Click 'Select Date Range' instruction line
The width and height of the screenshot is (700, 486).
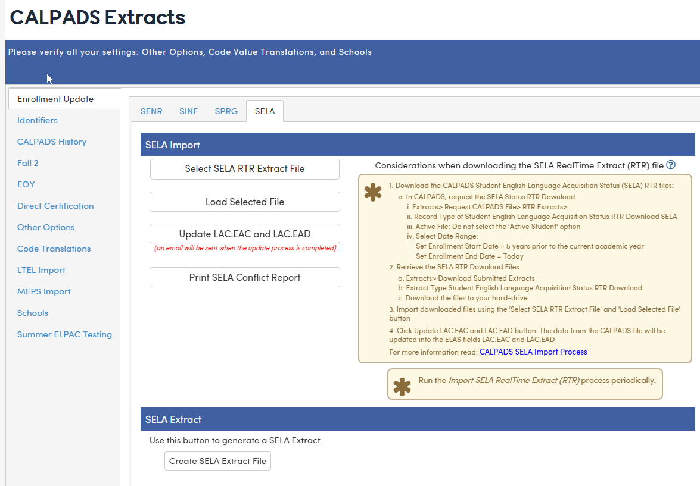pyautogui.click(x=443, y=236)
